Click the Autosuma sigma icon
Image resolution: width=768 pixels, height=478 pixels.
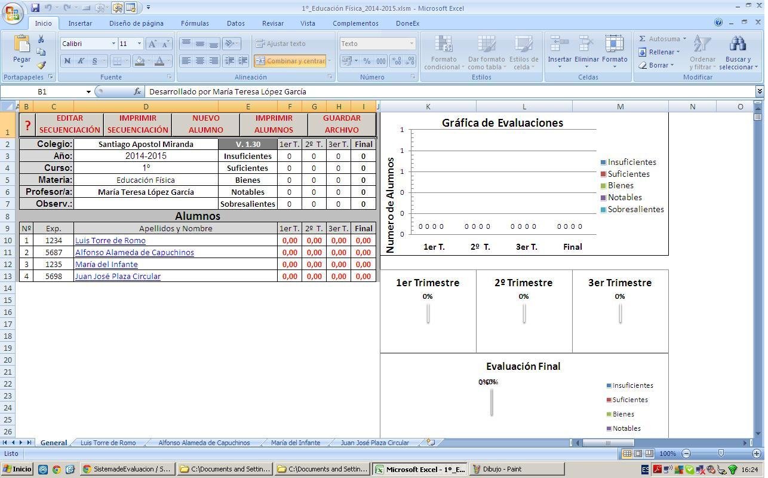point(643,39)
